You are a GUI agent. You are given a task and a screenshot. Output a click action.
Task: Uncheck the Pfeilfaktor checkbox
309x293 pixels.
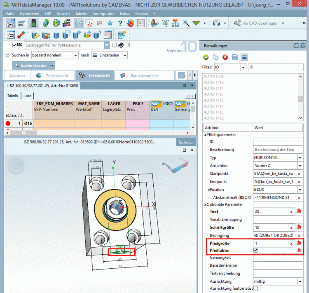click(256, 250)
